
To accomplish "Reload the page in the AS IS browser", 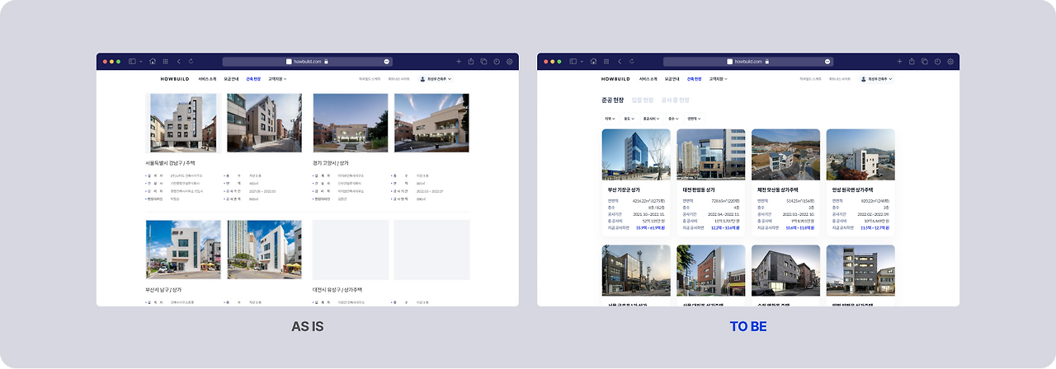I will click(x=191, y=61).
